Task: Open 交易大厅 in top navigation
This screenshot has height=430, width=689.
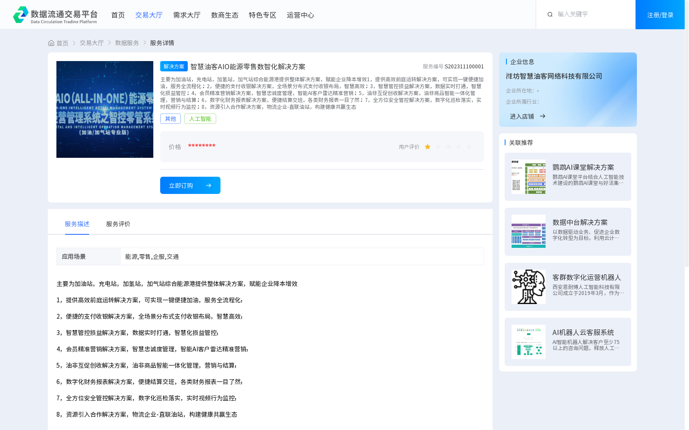Action: 149,15
